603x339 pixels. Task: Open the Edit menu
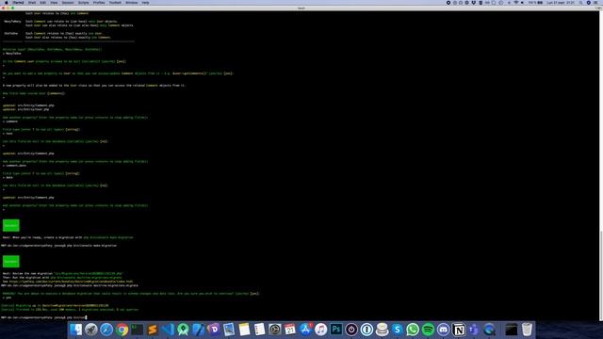click(42, 2)
